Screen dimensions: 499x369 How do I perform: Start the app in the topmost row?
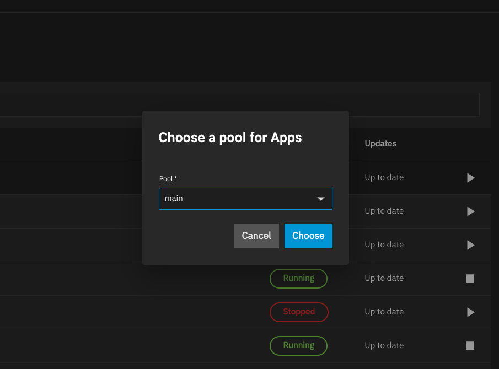[470, 178]
